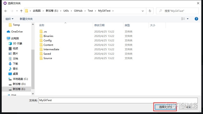Click the navigation pane scrollbar thumb

point(33,69)
